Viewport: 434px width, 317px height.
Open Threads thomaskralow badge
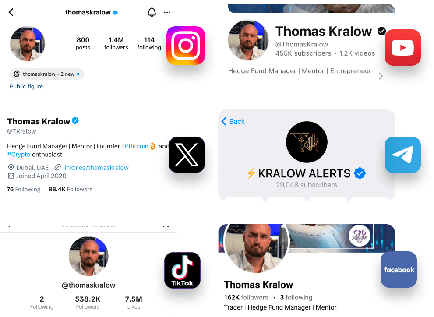[x=47, y=74]
